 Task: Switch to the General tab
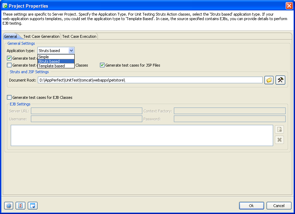(x=10, y=36)
